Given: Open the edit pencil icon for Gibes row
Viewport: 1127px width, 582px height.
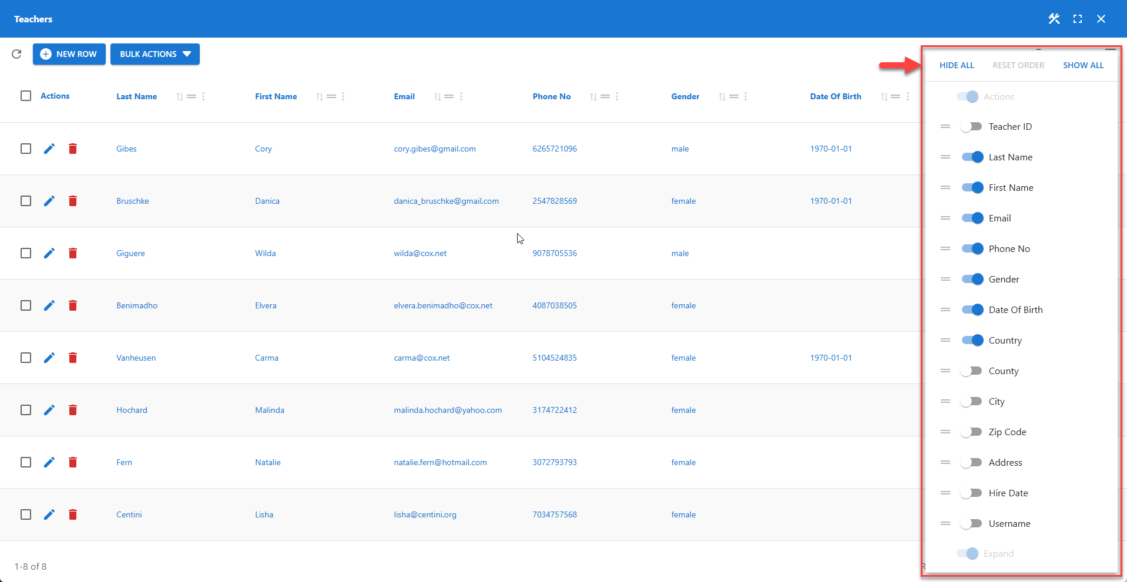Looking at the screenshot, I should coord(49,149).
